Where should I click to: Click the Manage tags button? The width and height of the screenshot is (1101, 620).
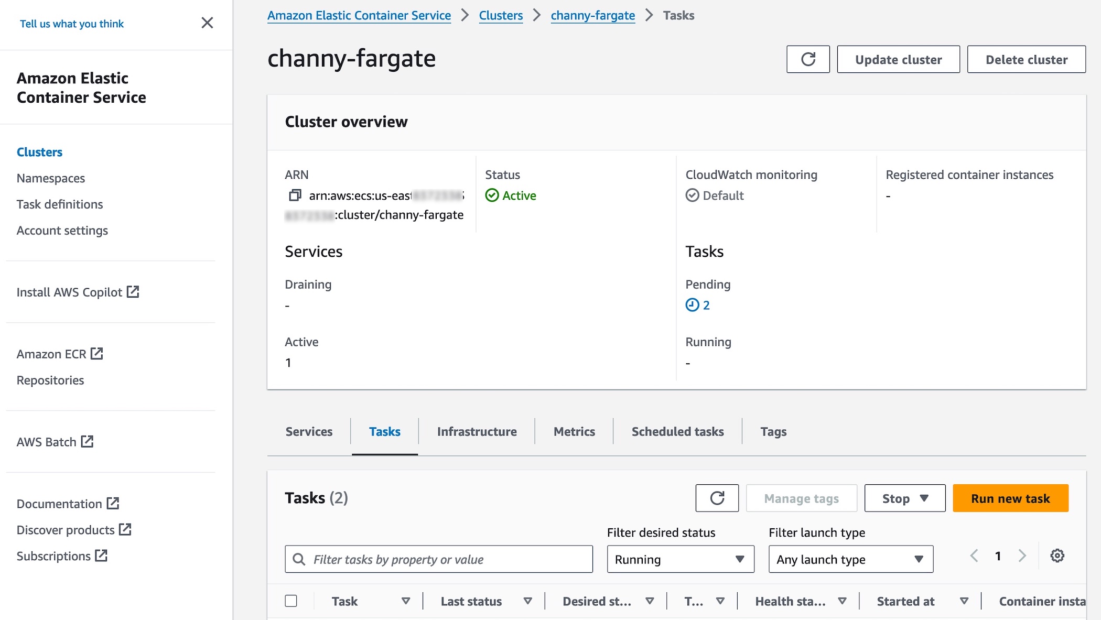(801, 498)
